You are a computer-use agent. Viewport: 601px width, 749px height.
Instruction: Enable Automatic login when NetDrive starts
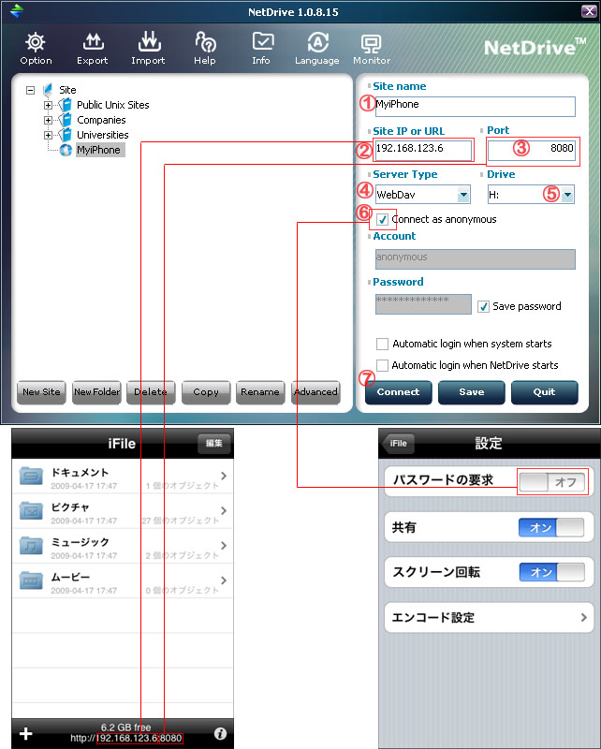(x=382, y=365)
